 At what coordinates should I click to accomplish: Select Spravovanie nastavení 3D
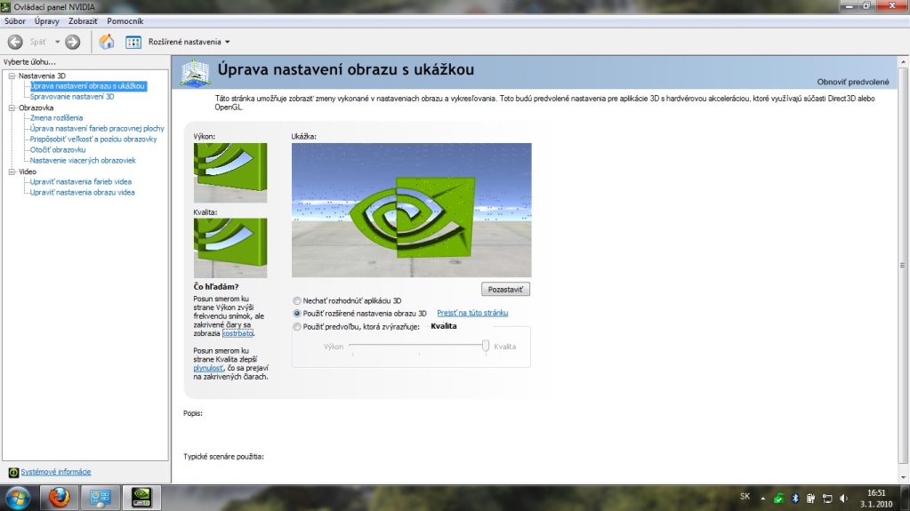point(72,96)
